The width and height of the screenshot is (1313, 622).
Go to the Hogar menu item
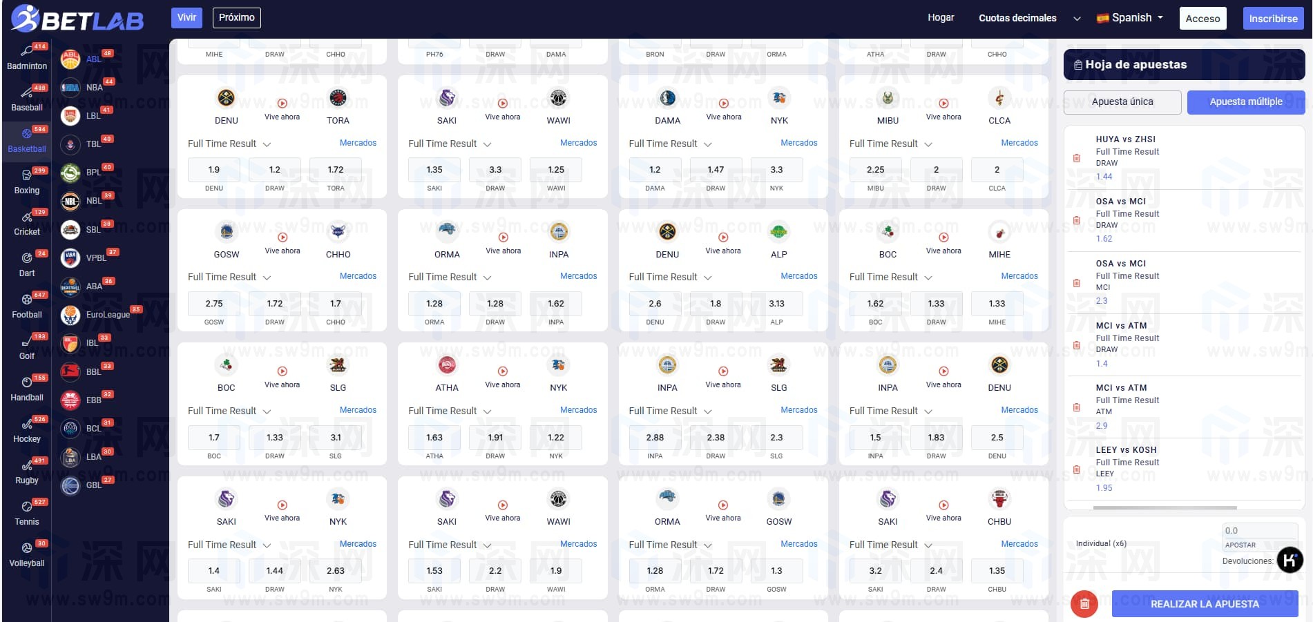940,18
